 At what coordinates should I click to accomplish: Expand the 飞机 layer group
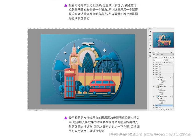point(155,68)
